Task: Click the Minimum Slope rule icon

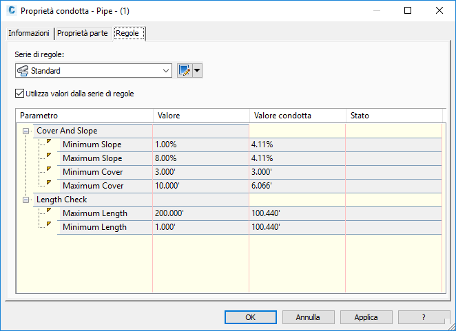Action: pos(49,142)
